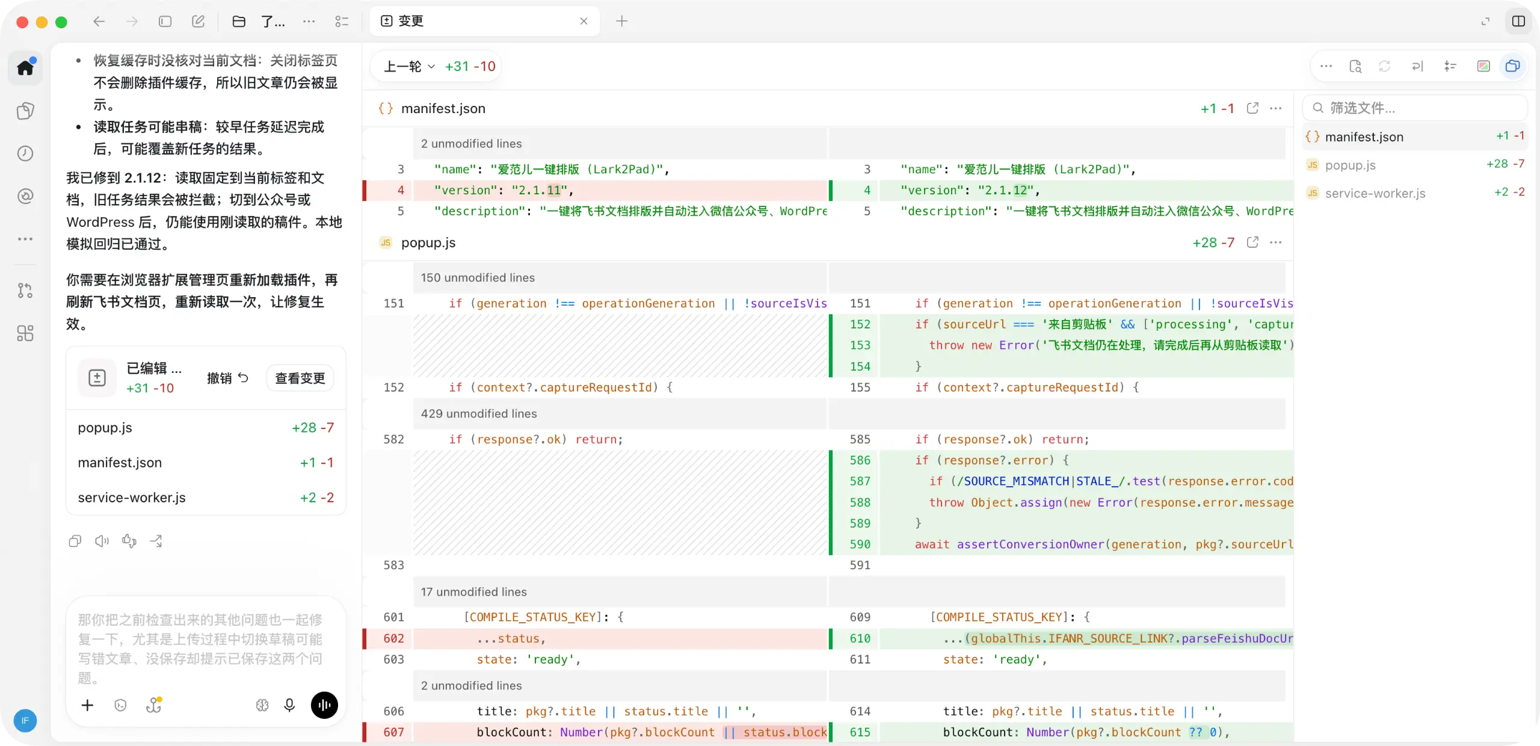Open the apps grid icon in the sidebar
Screen dimensions: 1540x746
pos(25,333)
